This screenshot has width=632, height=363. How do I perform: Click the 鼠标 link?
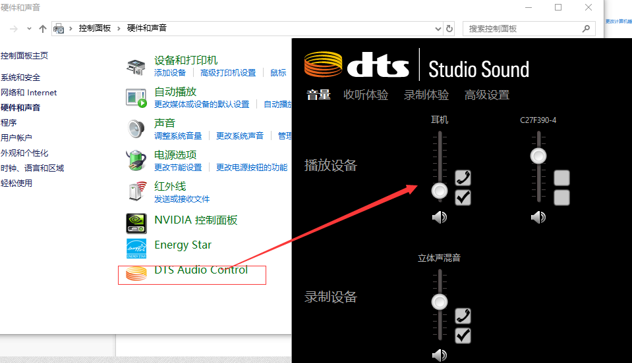278,73
